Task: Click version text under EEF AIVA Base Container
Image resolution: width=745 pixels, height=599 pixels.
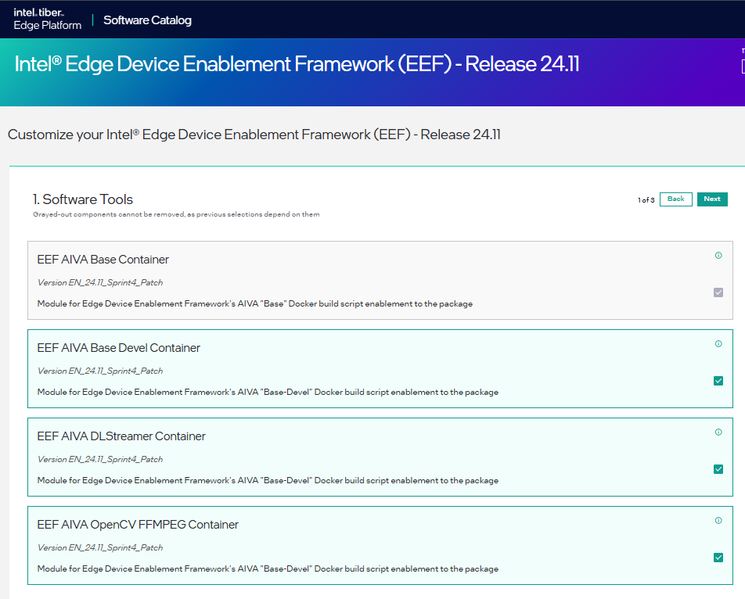Action: click(100, 282)
